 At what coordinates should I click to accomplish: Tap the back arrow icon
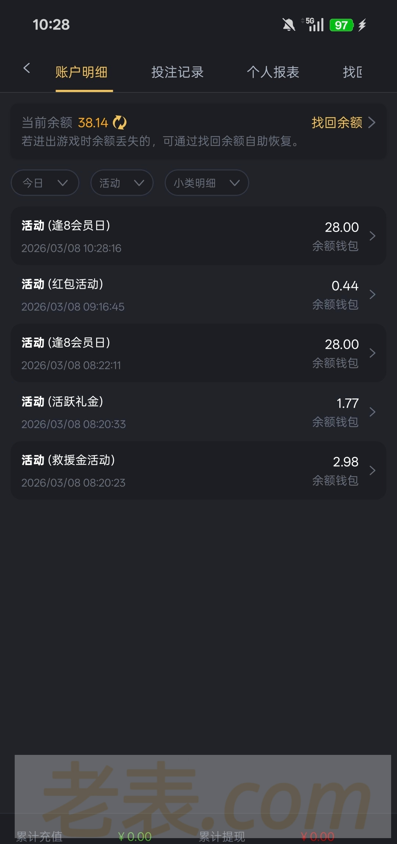point(26,68)
